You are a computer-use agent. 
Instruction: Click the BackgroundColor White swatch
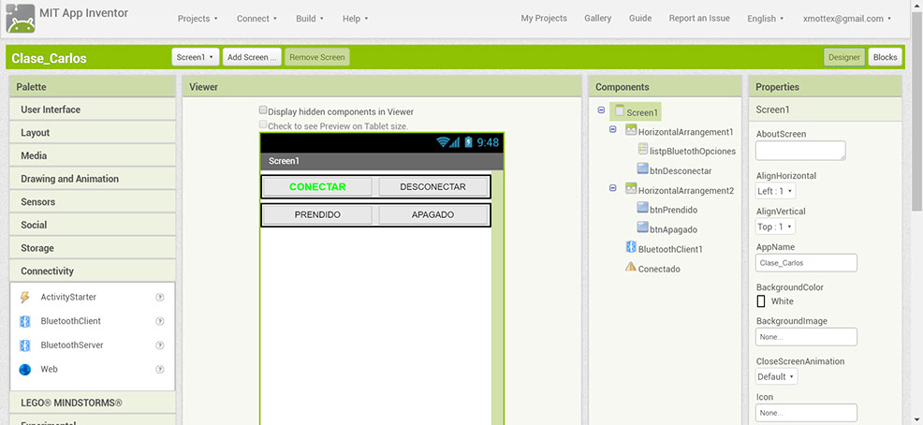pyautogui.click(x=760, y=301)
